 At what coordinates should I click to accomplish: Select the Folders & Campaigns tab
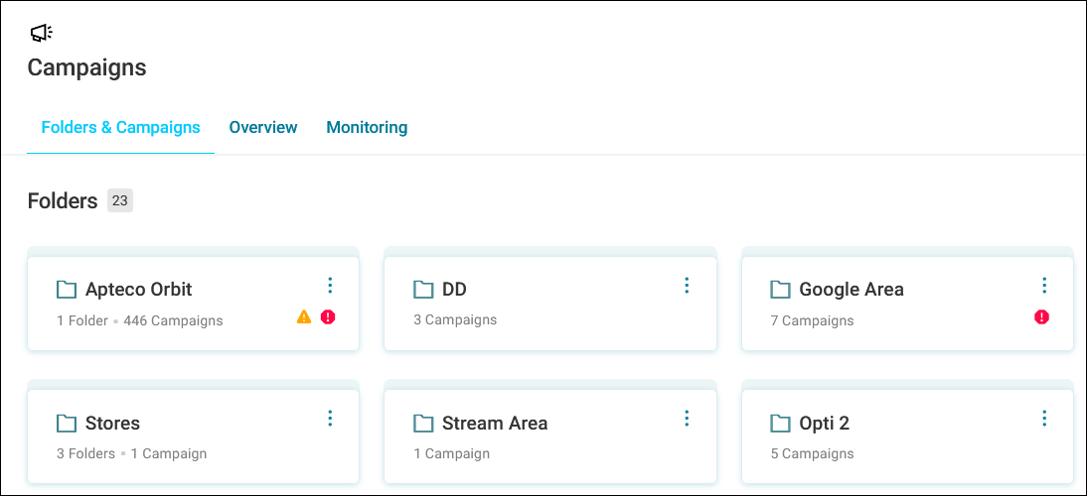(x=120, y=127)
